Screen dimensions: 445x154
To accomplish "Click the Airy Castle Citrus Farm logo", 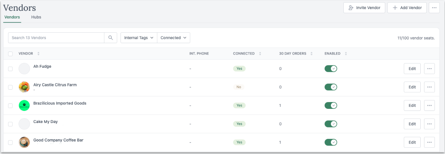I will tap(24, 87).
